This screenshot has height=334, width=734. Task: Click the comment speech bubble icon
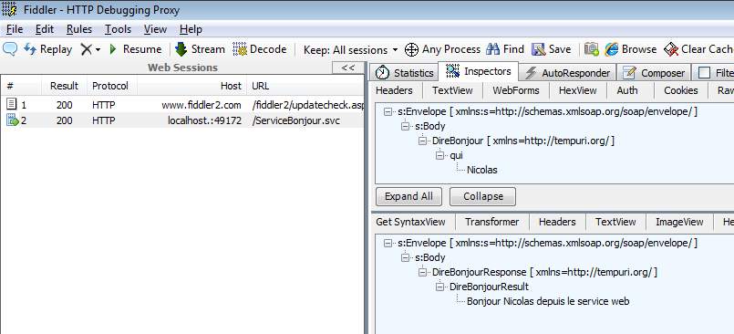click(10, 49)
